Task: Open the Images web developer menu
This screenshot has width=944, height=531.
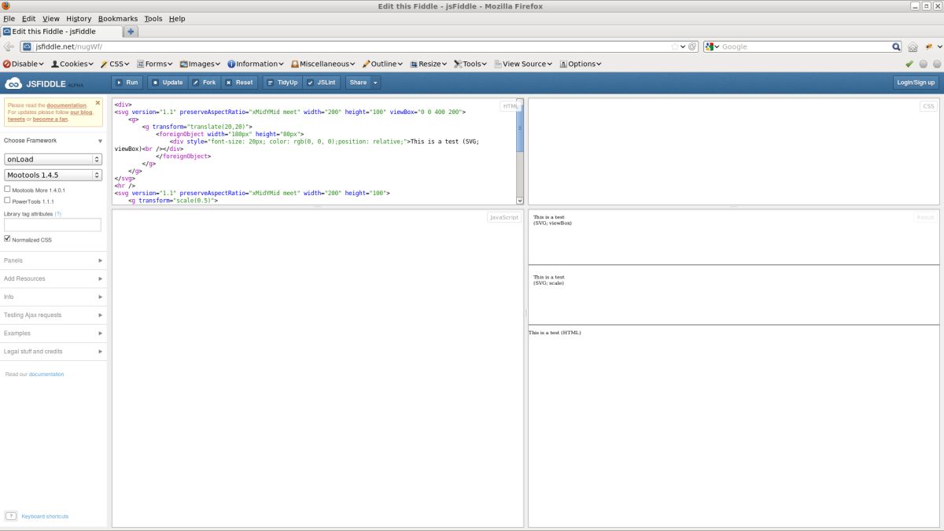Action: (201, 64)
